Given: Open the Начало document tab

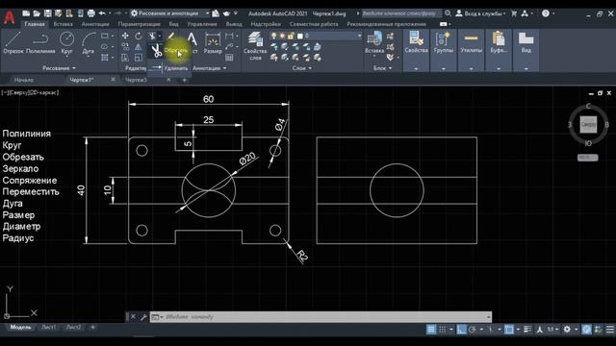Looking at the screenshot, I should point(24,80).
